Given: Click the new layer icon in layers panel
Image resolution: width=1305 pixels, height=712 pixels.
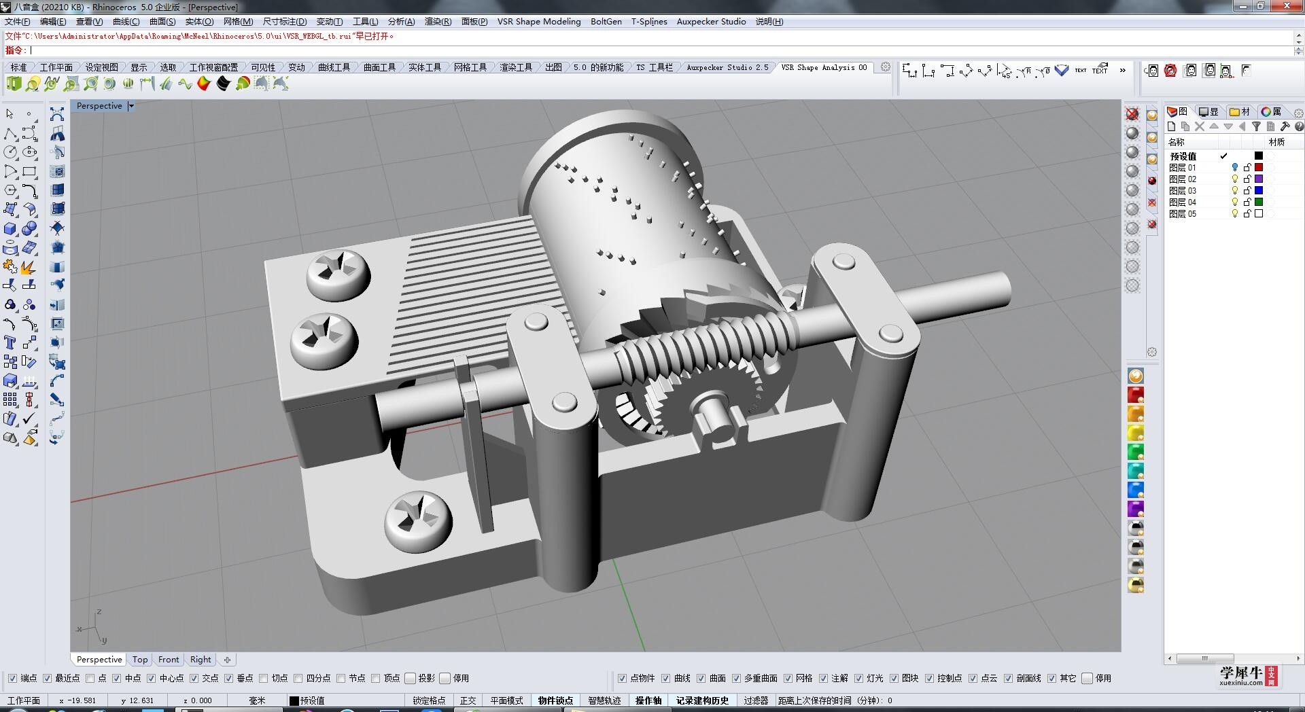Looking at the screenshot, I should coord(1171,126).
